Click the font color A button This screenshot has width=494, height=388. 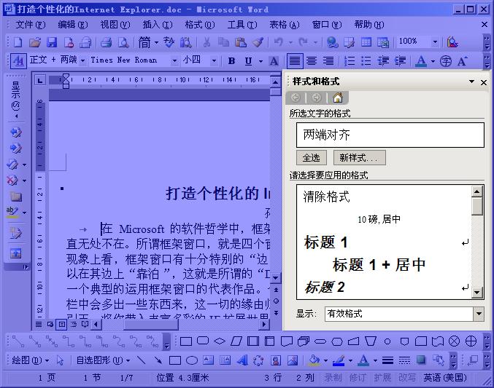pyautogui.click(x=423, y=61)
